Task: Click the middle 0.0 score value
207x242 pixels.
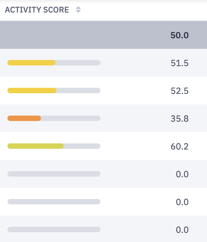Action: (182, 202)
